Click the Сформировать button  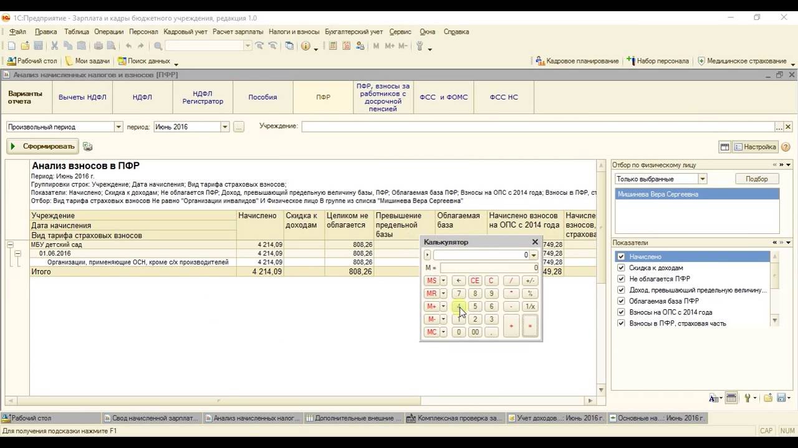point(42,146)
